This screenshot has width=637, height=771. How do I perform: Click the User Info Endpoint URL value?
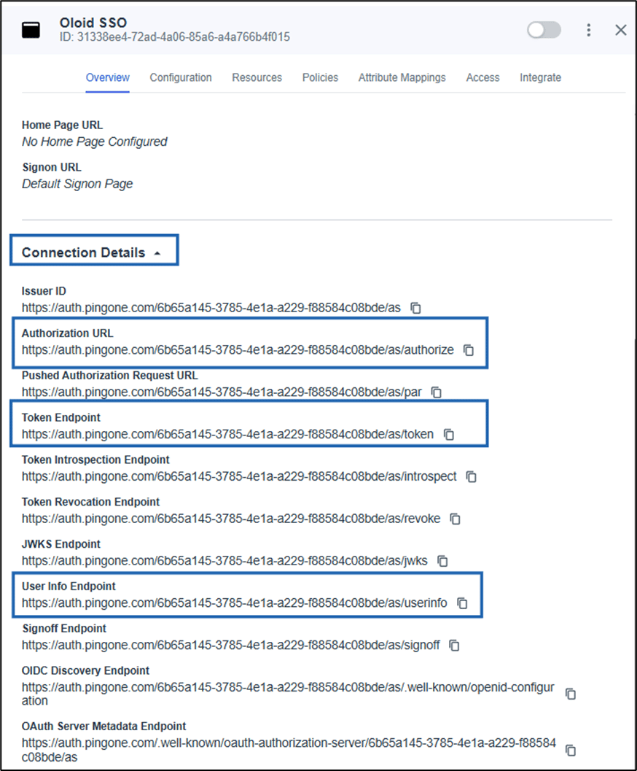(234, 603)
